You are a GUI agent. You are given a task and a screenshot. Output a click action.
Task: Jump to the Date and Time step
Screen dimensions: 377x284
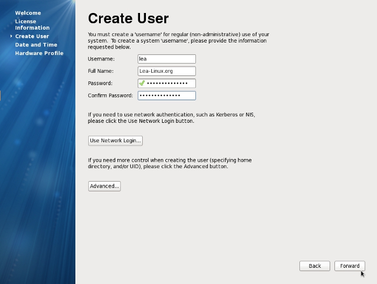coord(36,45)
